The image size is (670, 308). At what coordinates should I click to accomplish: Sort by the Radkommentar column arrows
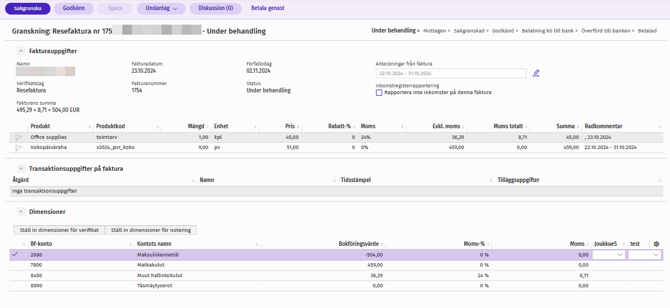tap(660, 127)
